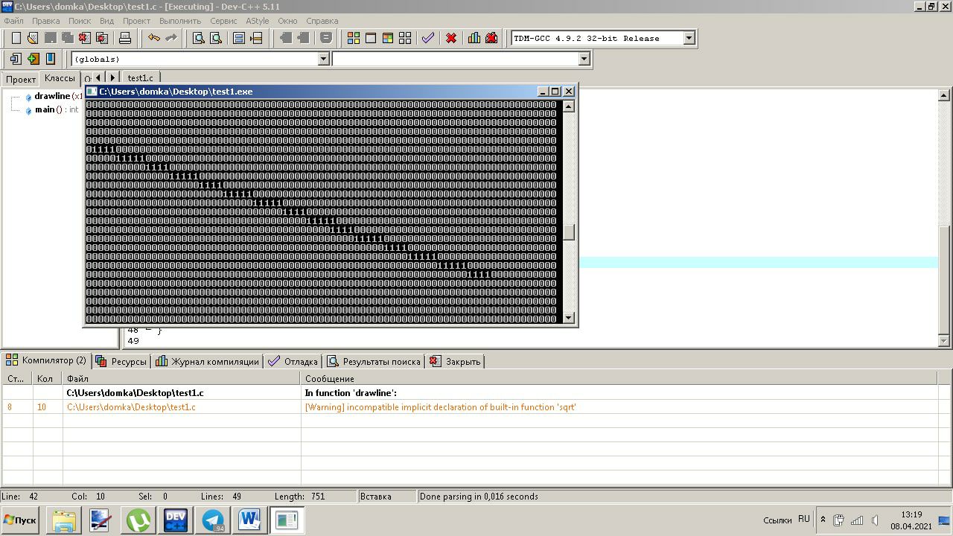953x536 pixels.
Task: Click the Profile analysis bar chart icon
Action: (x=474, y=38)
